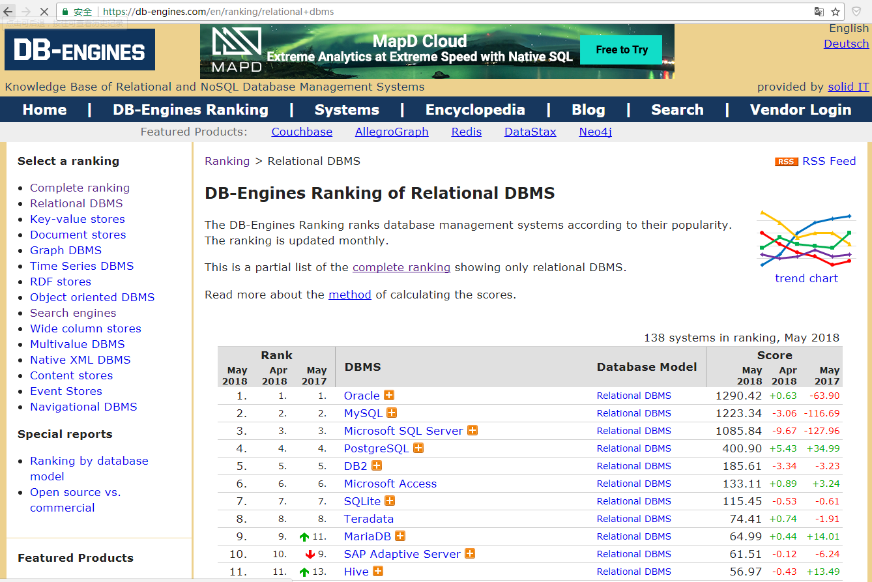
Task: Click the translate page icon
Action: 819,12
